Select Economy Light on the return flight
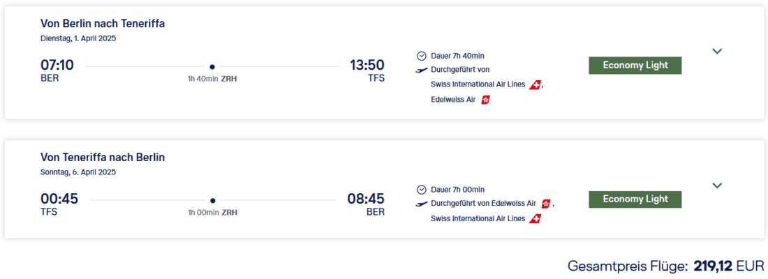Image resolution: width=768 pixels, height=279 pixels. pyautogui.click(x=635, y=199)
